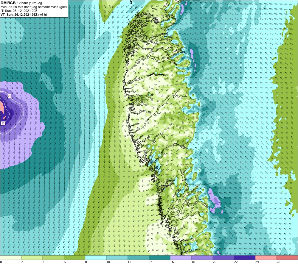The width and height of the screenshot is (298, 264).
Task: Pick the 2–4 m/s light green legend swatch
Action: click(x=32, y=257)
